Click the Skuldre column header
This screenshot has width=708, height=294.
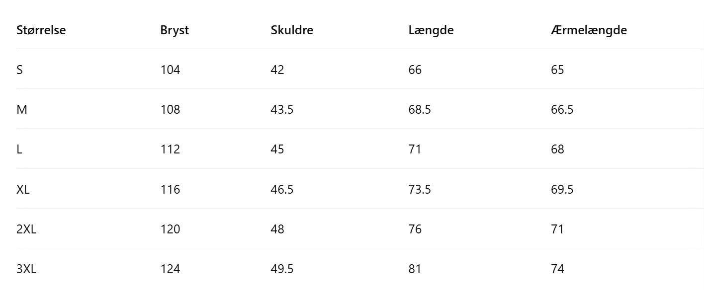pos(292,30)
